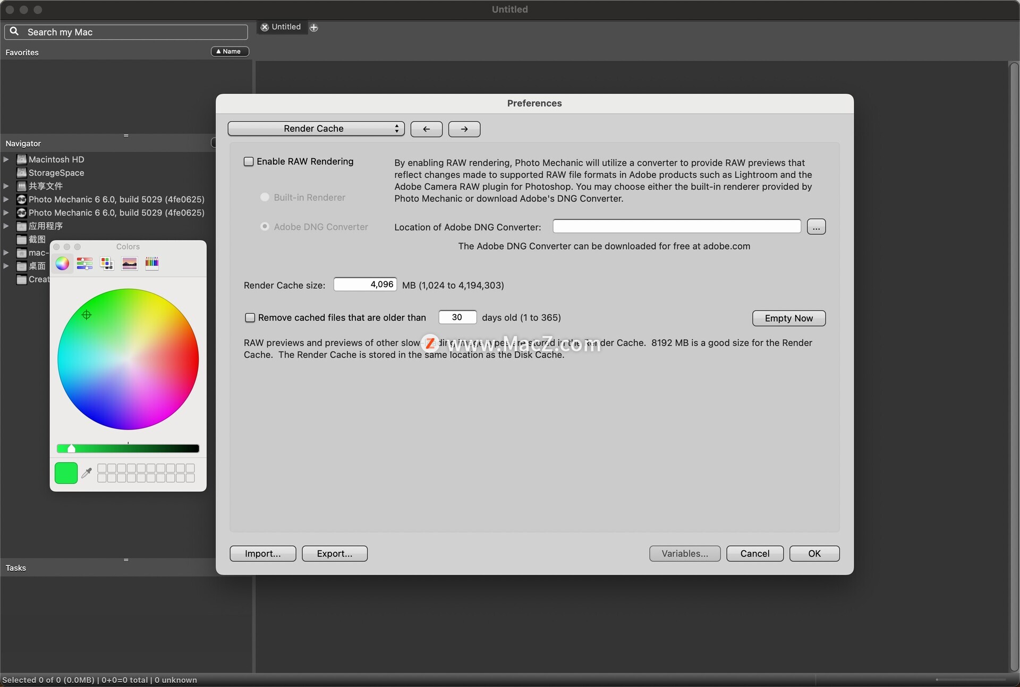1020x687 pixels.
Task: Pick the eyedropper tool in Colors
Action: tap(87, 473)
